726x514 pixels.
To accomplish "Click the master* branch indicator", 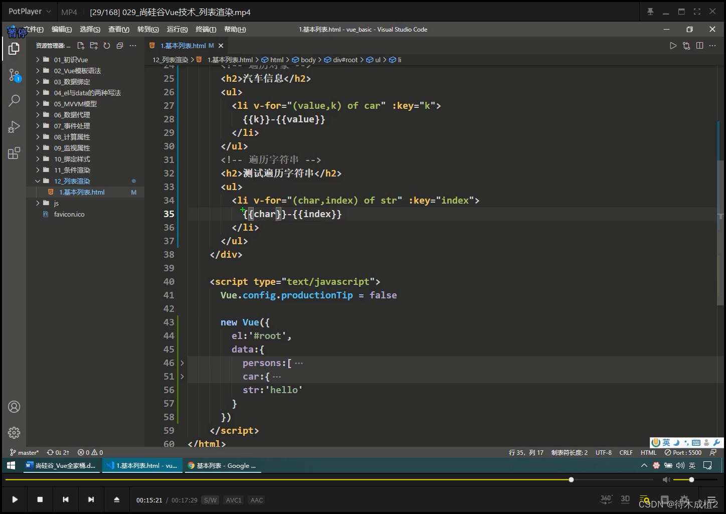I will click(x=25, y=452).
